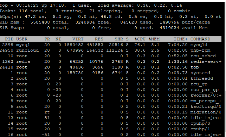The width and height of the screenshot is (226, 137).
Task: Click the kworker/0:+ command name
Action: click(x=206, y=95)
